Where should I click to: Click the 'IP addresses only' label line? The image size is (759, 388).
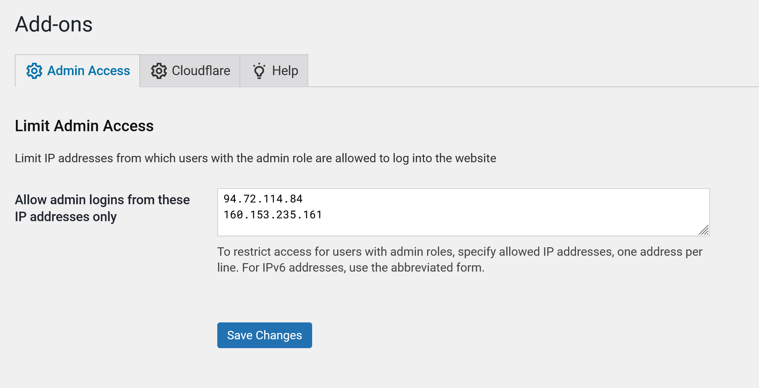point(66,217)
